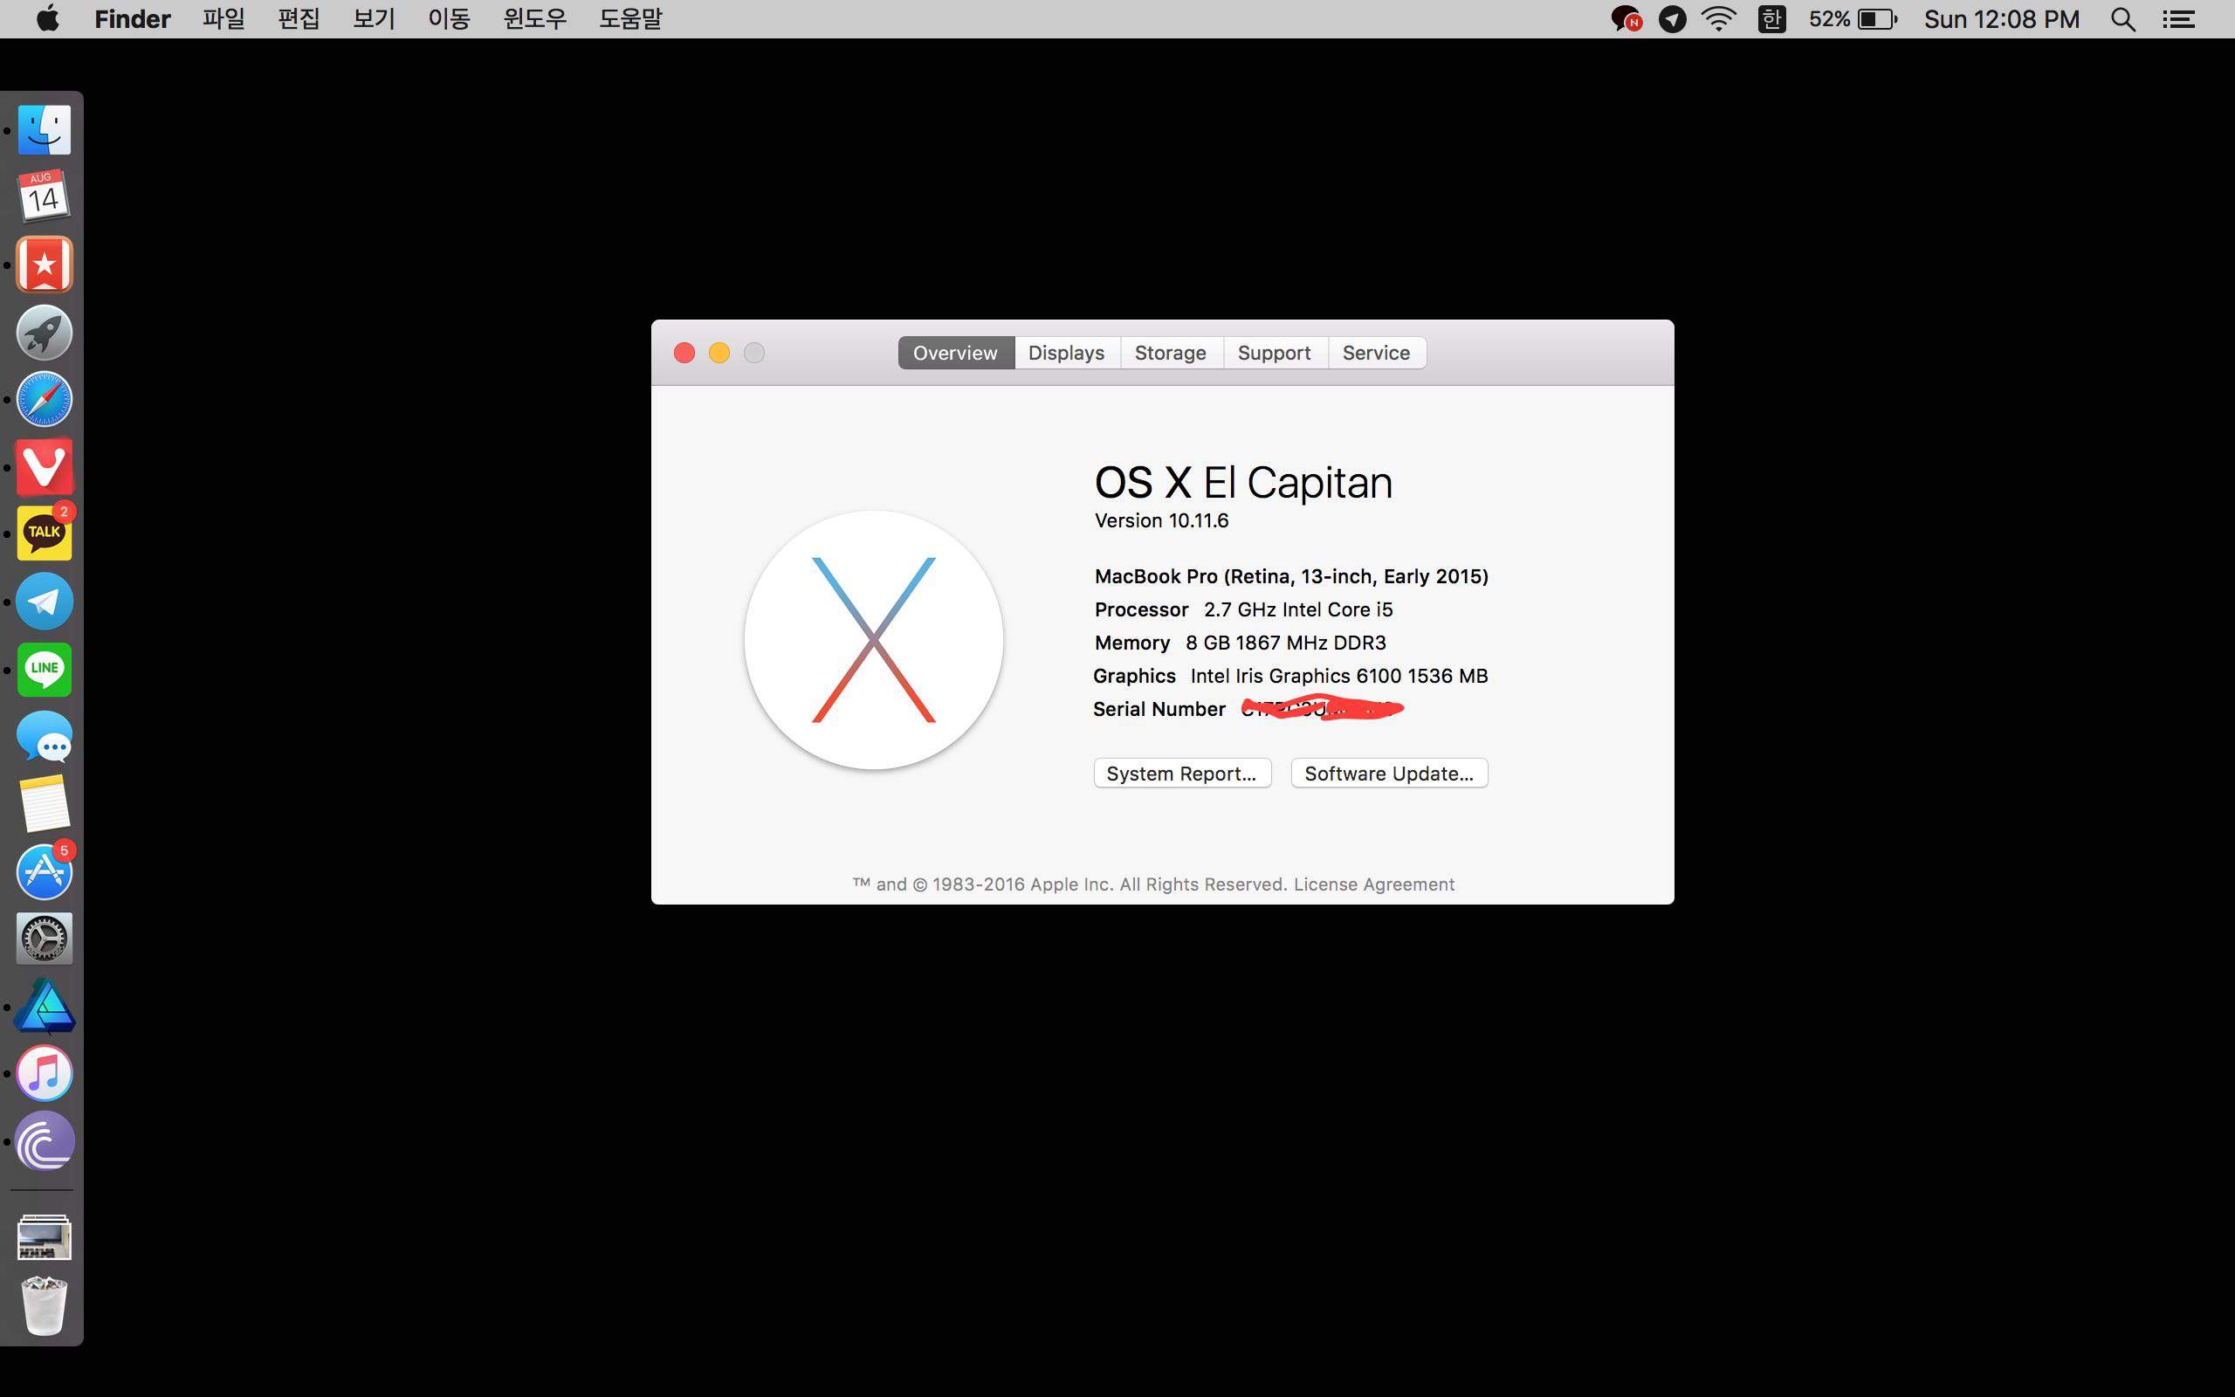
Task: Open Safari from the dock
Action: tap(44, 399)
